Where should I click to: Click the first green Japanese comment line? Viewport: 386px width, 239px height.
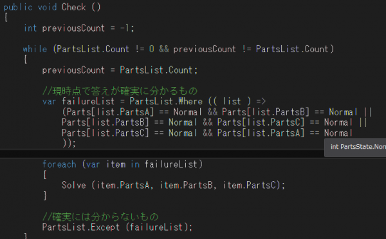tap(120, 91)
